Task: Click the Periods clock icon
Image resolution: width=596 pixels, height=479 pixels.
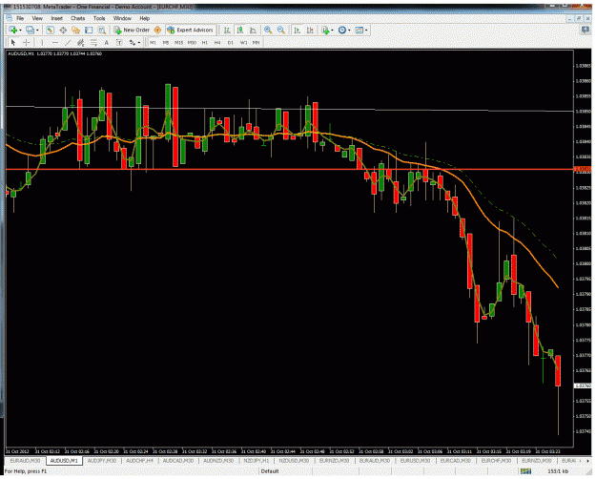Action: click(x=342, y=30)
